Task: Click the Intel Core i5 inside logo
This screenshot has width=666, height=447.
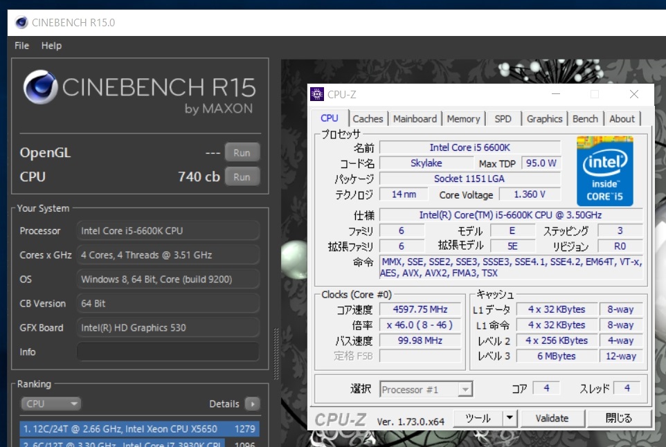Action: (605, 171)
